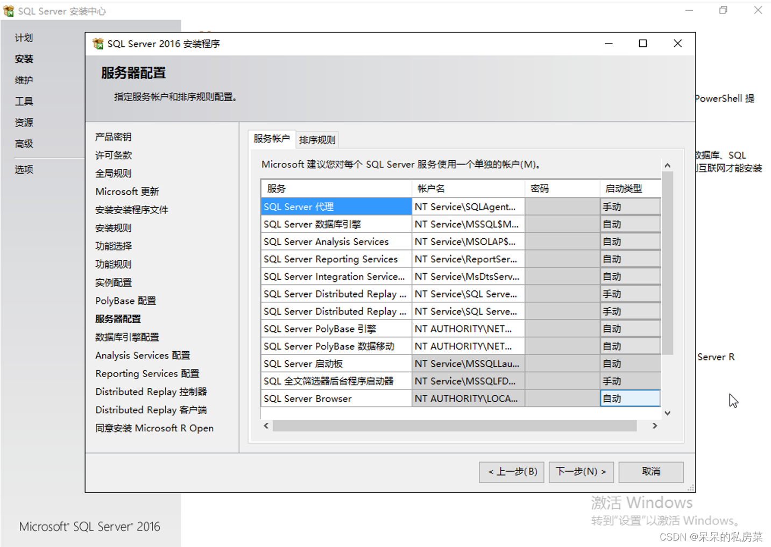Screen dimensions: 771x547
Task: Click account name NT Service\ReportSer cell
Action: (468, 259)
